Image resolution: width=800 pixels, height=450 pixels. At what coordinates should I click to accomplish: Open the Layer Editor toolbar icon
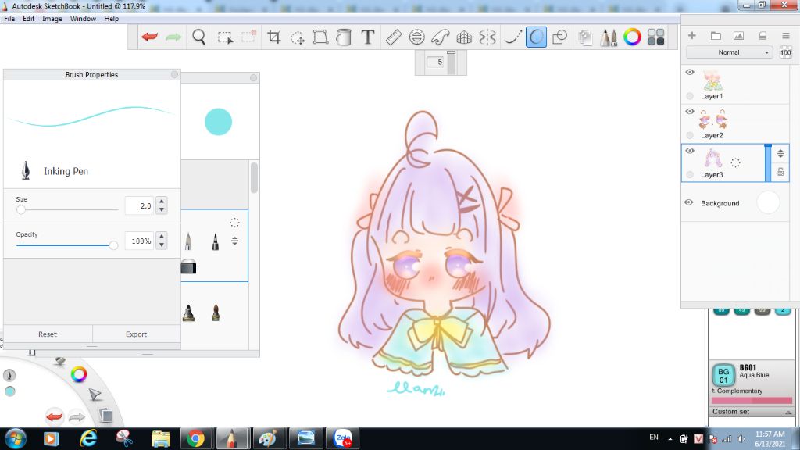585,37
